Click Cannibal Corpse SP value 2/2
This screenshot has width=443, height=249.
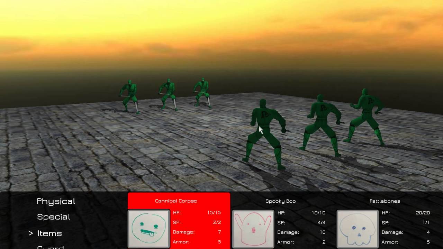pos(217,222)
